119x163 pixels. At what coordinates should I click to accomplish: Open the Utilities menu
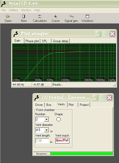click(x=13, y=10)
